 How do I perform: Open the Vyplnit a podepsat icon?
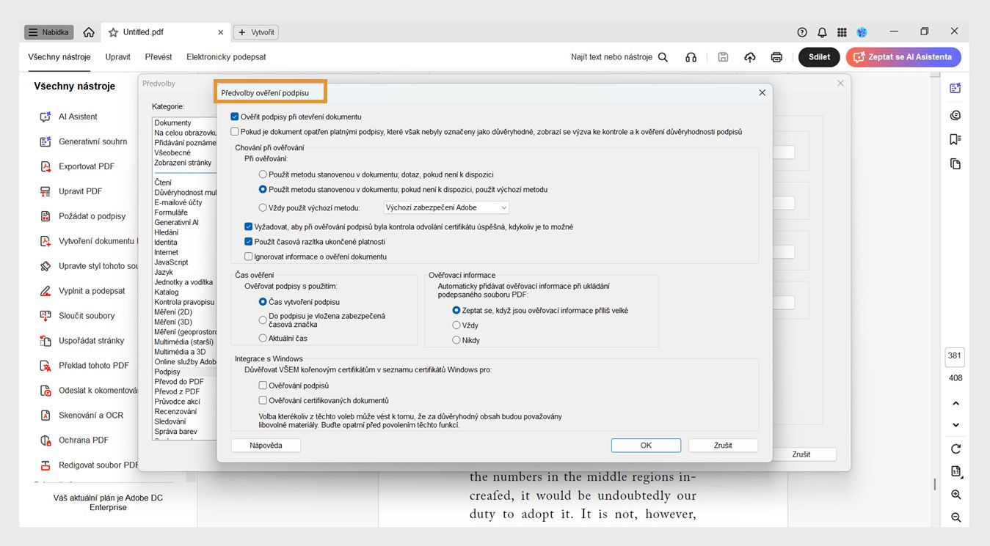[46, 291]
